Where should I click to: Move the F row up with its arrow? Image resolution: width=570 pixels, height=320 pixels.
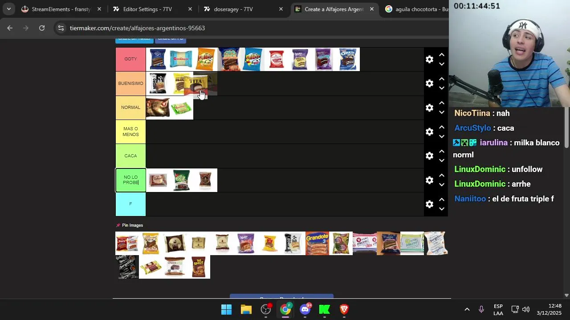tap(441, 199)
